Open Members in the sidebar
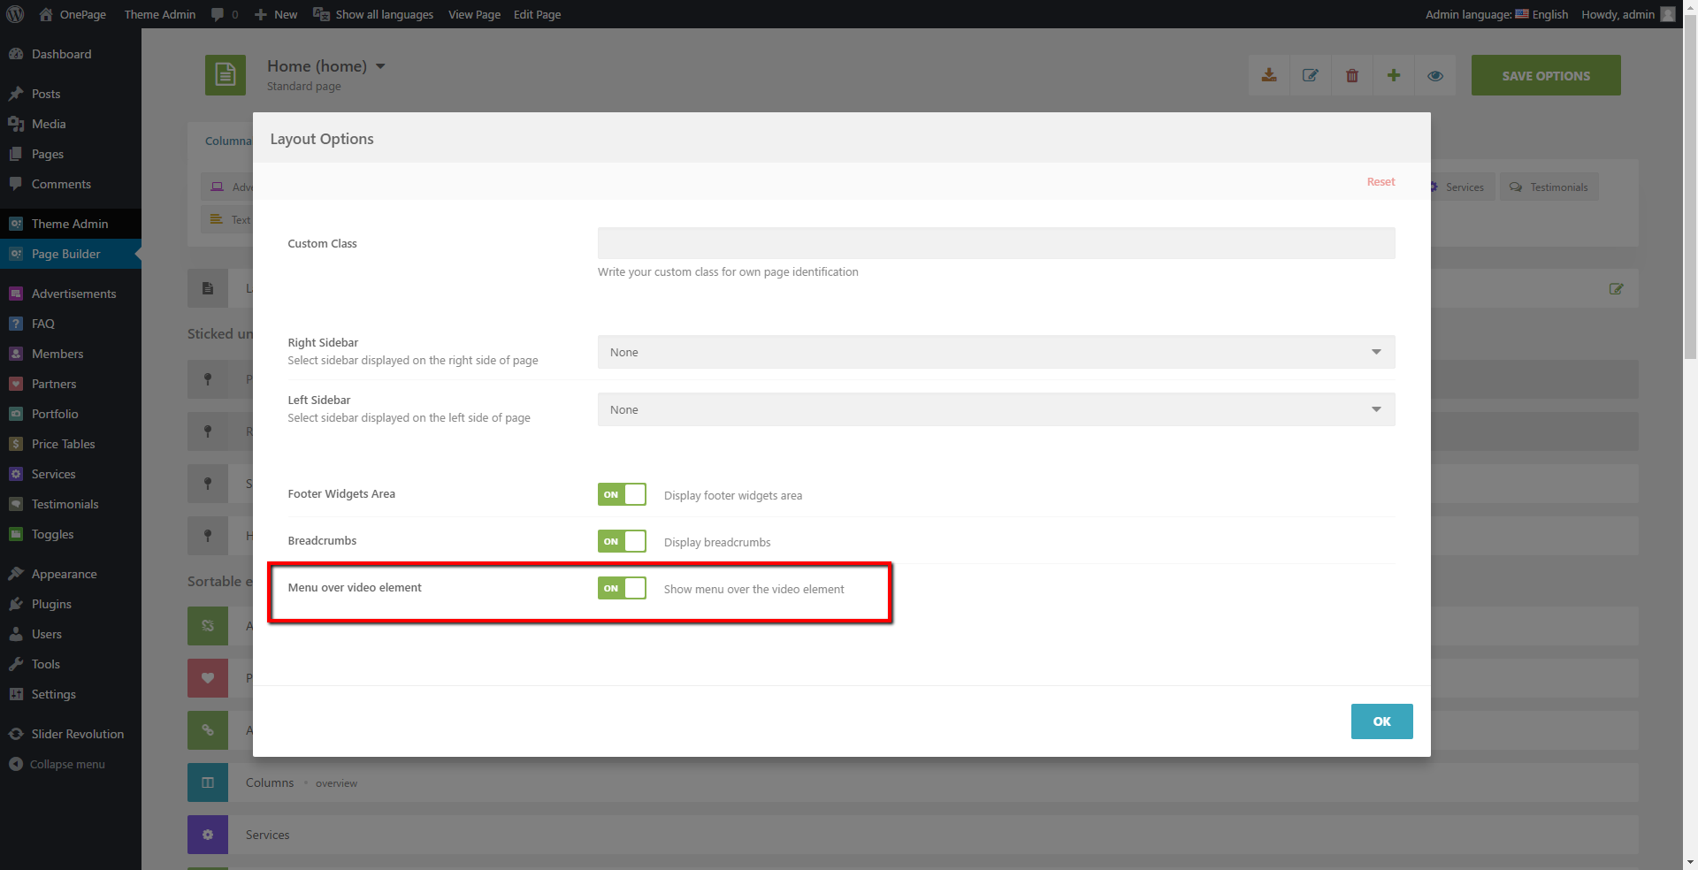Screen dimensions: 1698x870 point(71,354)
